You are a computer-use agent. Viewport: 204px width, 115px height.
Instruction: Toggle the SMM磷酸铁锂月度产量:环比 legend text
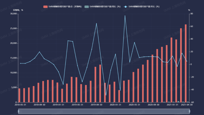coord(144,6)
